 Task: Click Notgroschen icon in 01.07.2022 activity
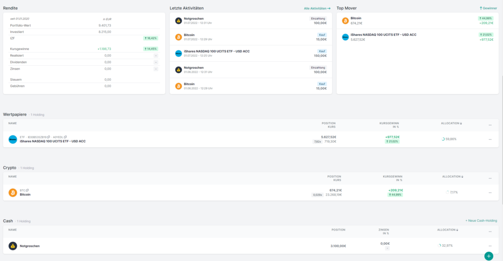coord(178,21)
